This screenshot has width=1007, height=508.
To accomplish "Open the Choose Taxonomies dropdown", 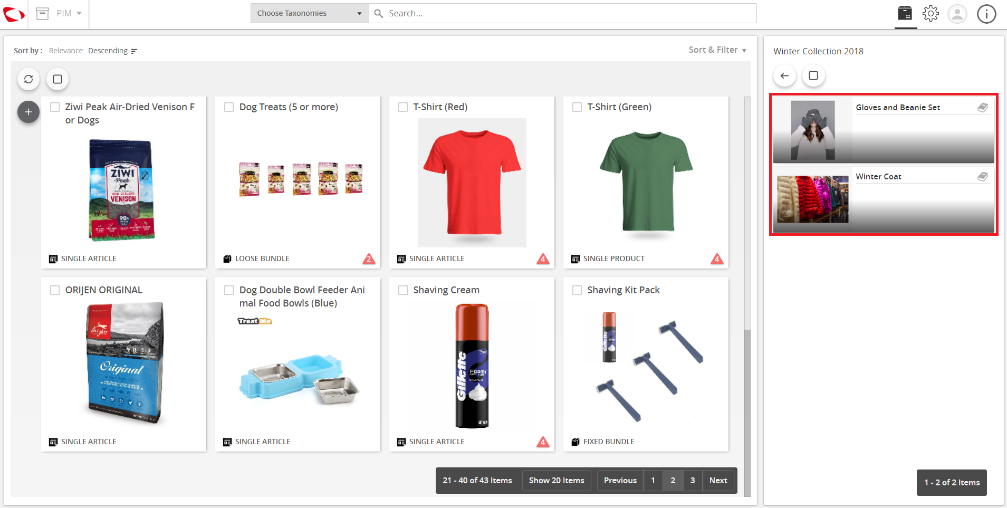I will click(310, 13).
